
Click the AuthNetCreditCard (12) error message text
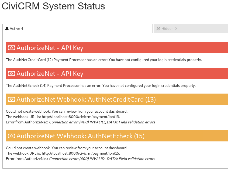pyautogui.click(x=104, y=60)
